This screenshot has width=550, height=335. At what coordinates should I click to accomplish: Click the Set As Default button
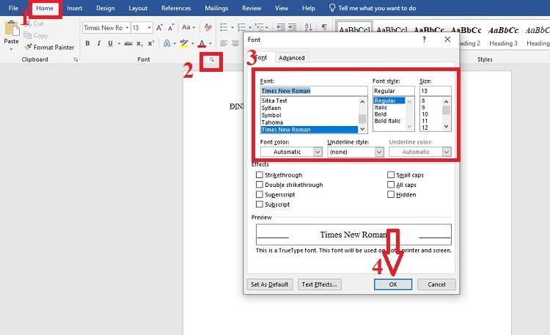270,284
